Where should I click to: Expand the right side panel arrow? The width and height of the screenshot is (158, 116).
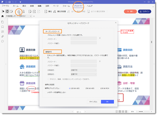point(154,64)
